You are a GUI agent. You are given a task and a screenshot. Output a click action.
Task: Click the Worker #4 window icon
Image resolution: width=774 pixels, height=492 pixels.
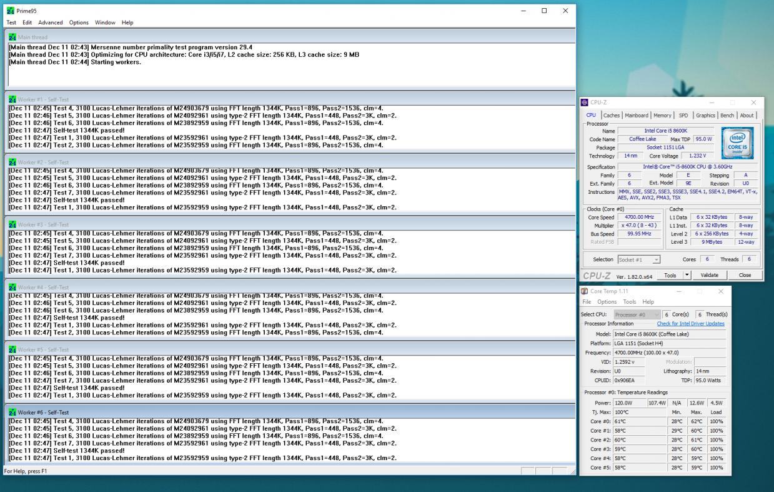(12, 287)
